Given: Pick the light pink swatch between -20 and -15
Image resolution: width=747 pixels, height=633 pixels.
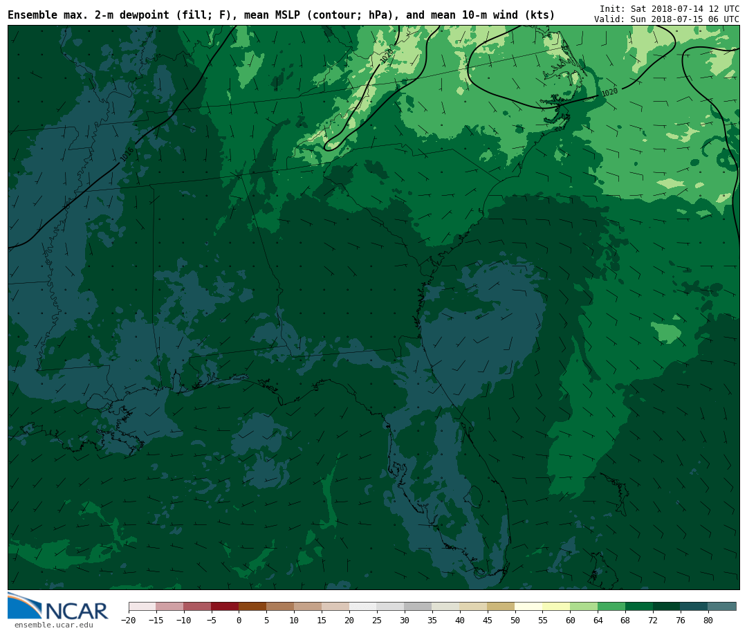Looking at the screenshot, I should [x=142, y=607].
